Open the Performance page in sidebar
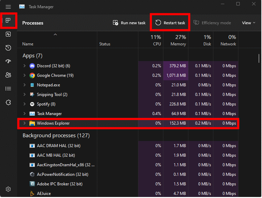Image resolution: width=262 pixels, height=198 pixels. pos(9,34)
